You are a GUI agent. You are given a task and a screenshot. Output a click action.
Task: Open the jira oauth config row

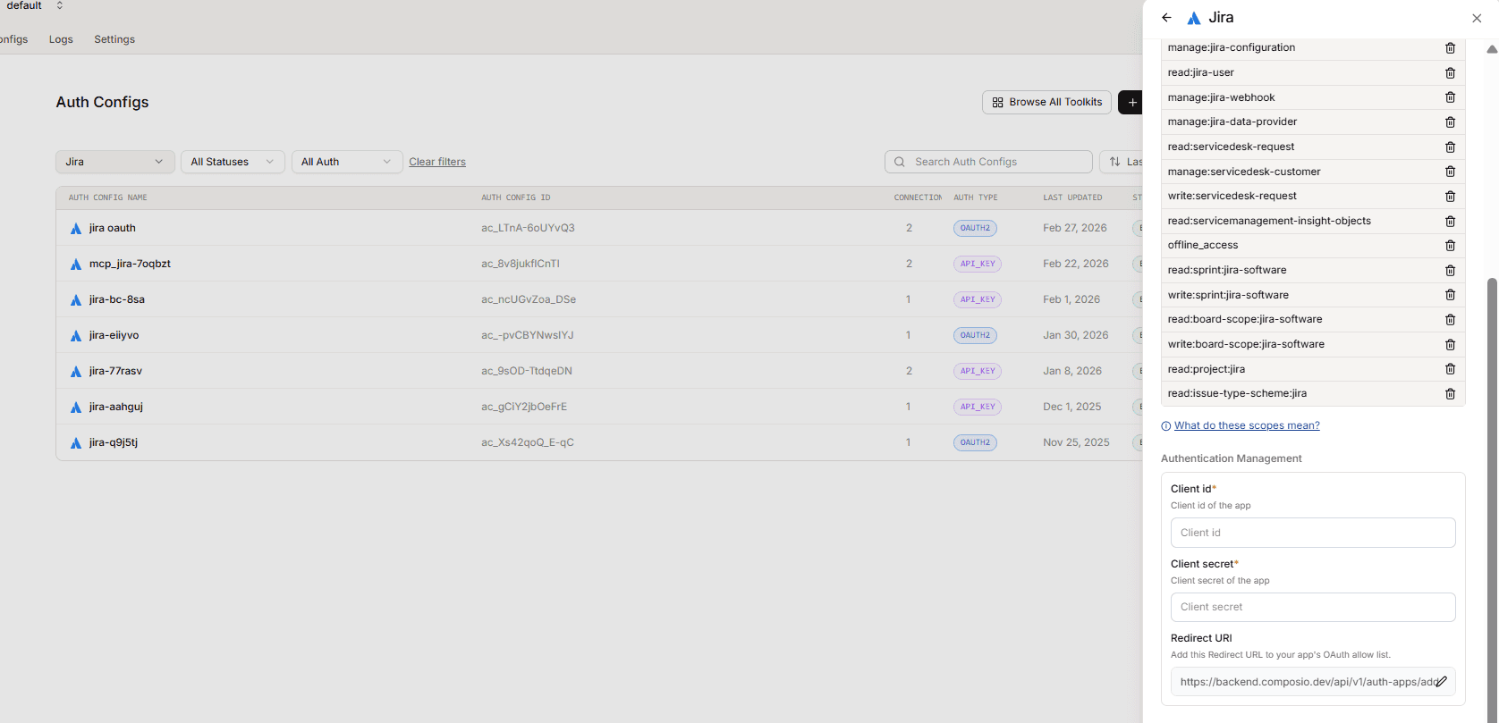point(598,228)
